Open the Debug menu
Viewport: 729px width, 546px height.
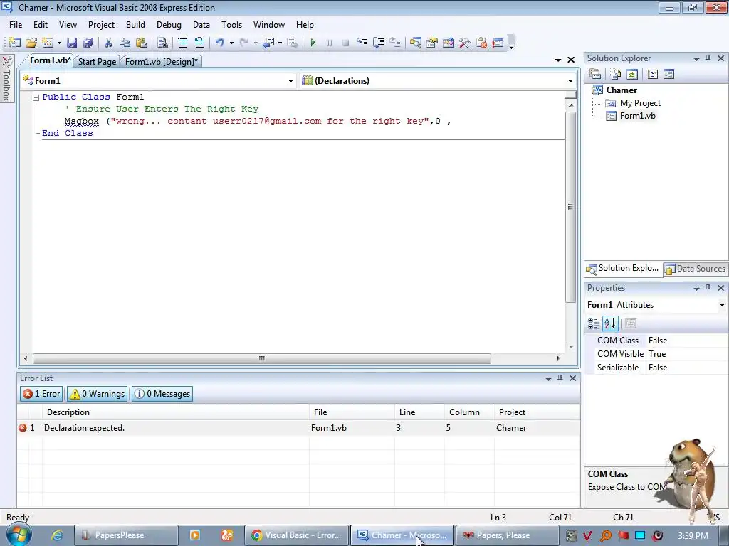169,25
